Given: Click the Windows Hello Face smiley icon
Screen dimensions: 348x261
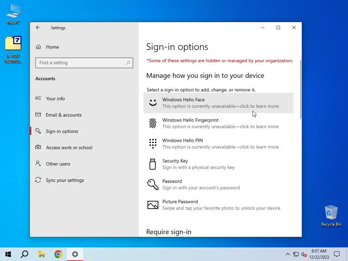Looking at the screenshot, I should 153,103.
